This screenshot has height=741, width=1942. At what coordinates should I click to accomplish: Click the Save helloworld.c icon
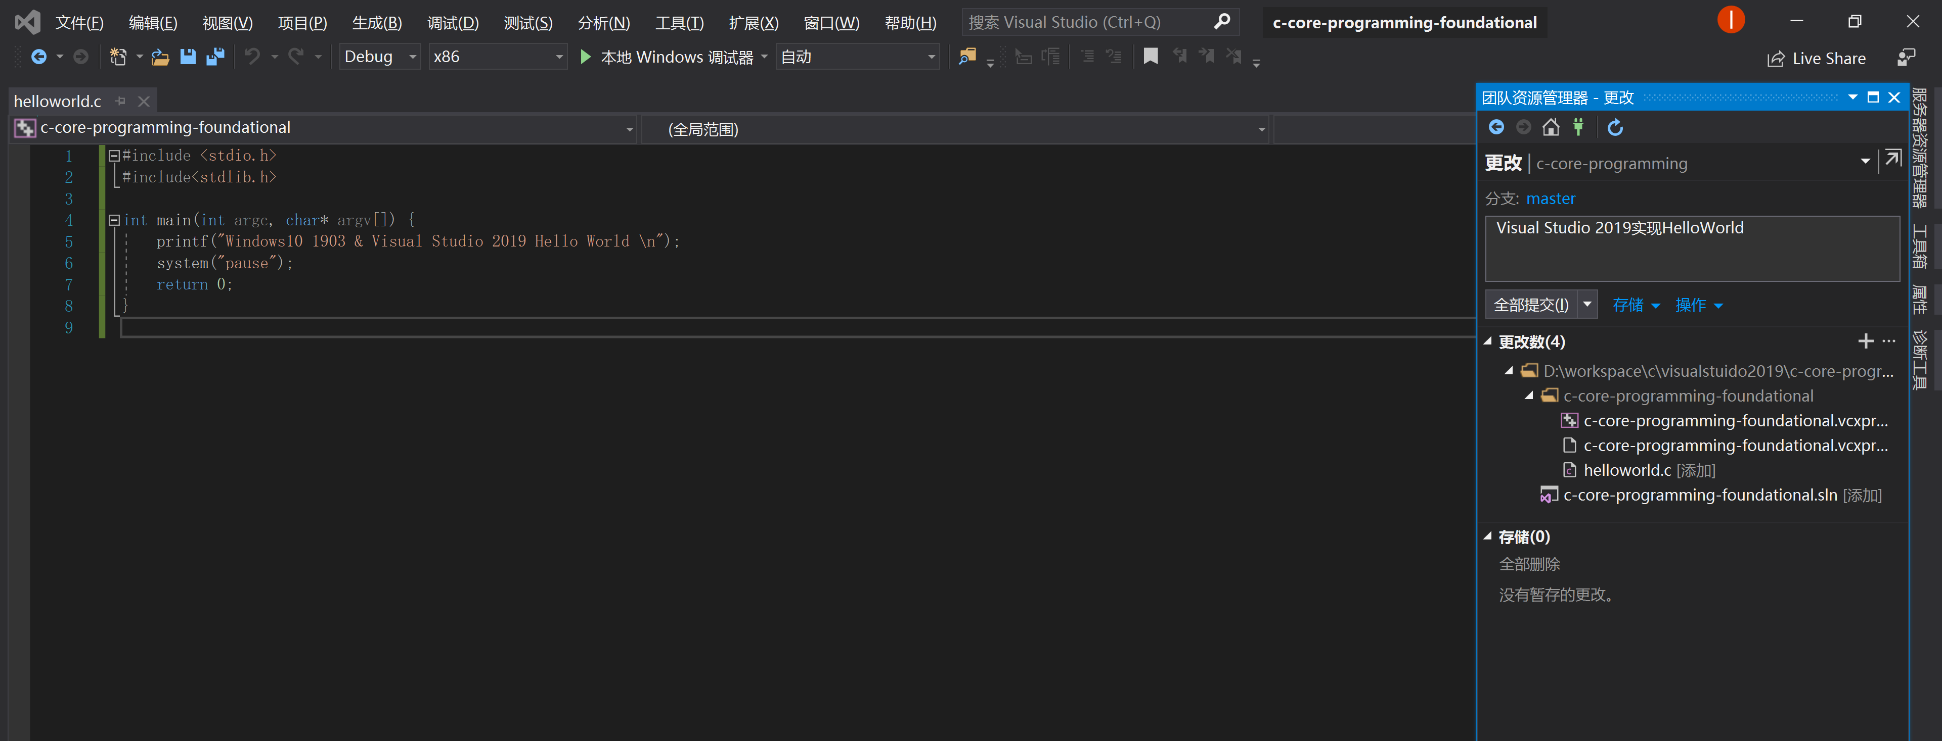pyautogui.click(x=188, y=57)
